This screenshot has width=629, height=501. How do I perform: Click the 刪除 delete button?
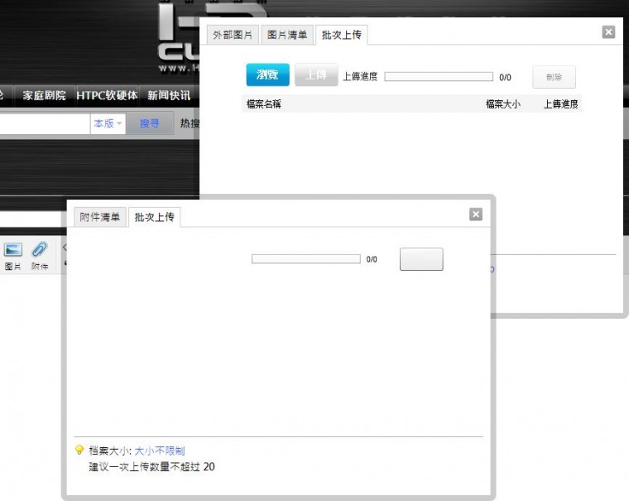554,77
